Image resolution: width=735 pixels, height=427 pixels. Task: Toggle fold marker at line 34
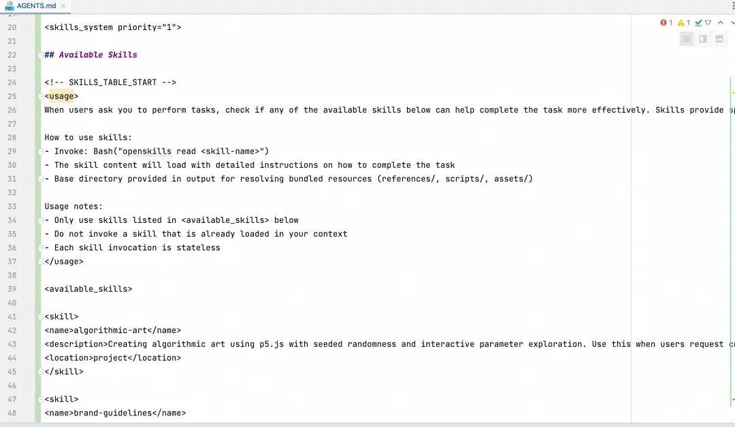click(41, 220)
